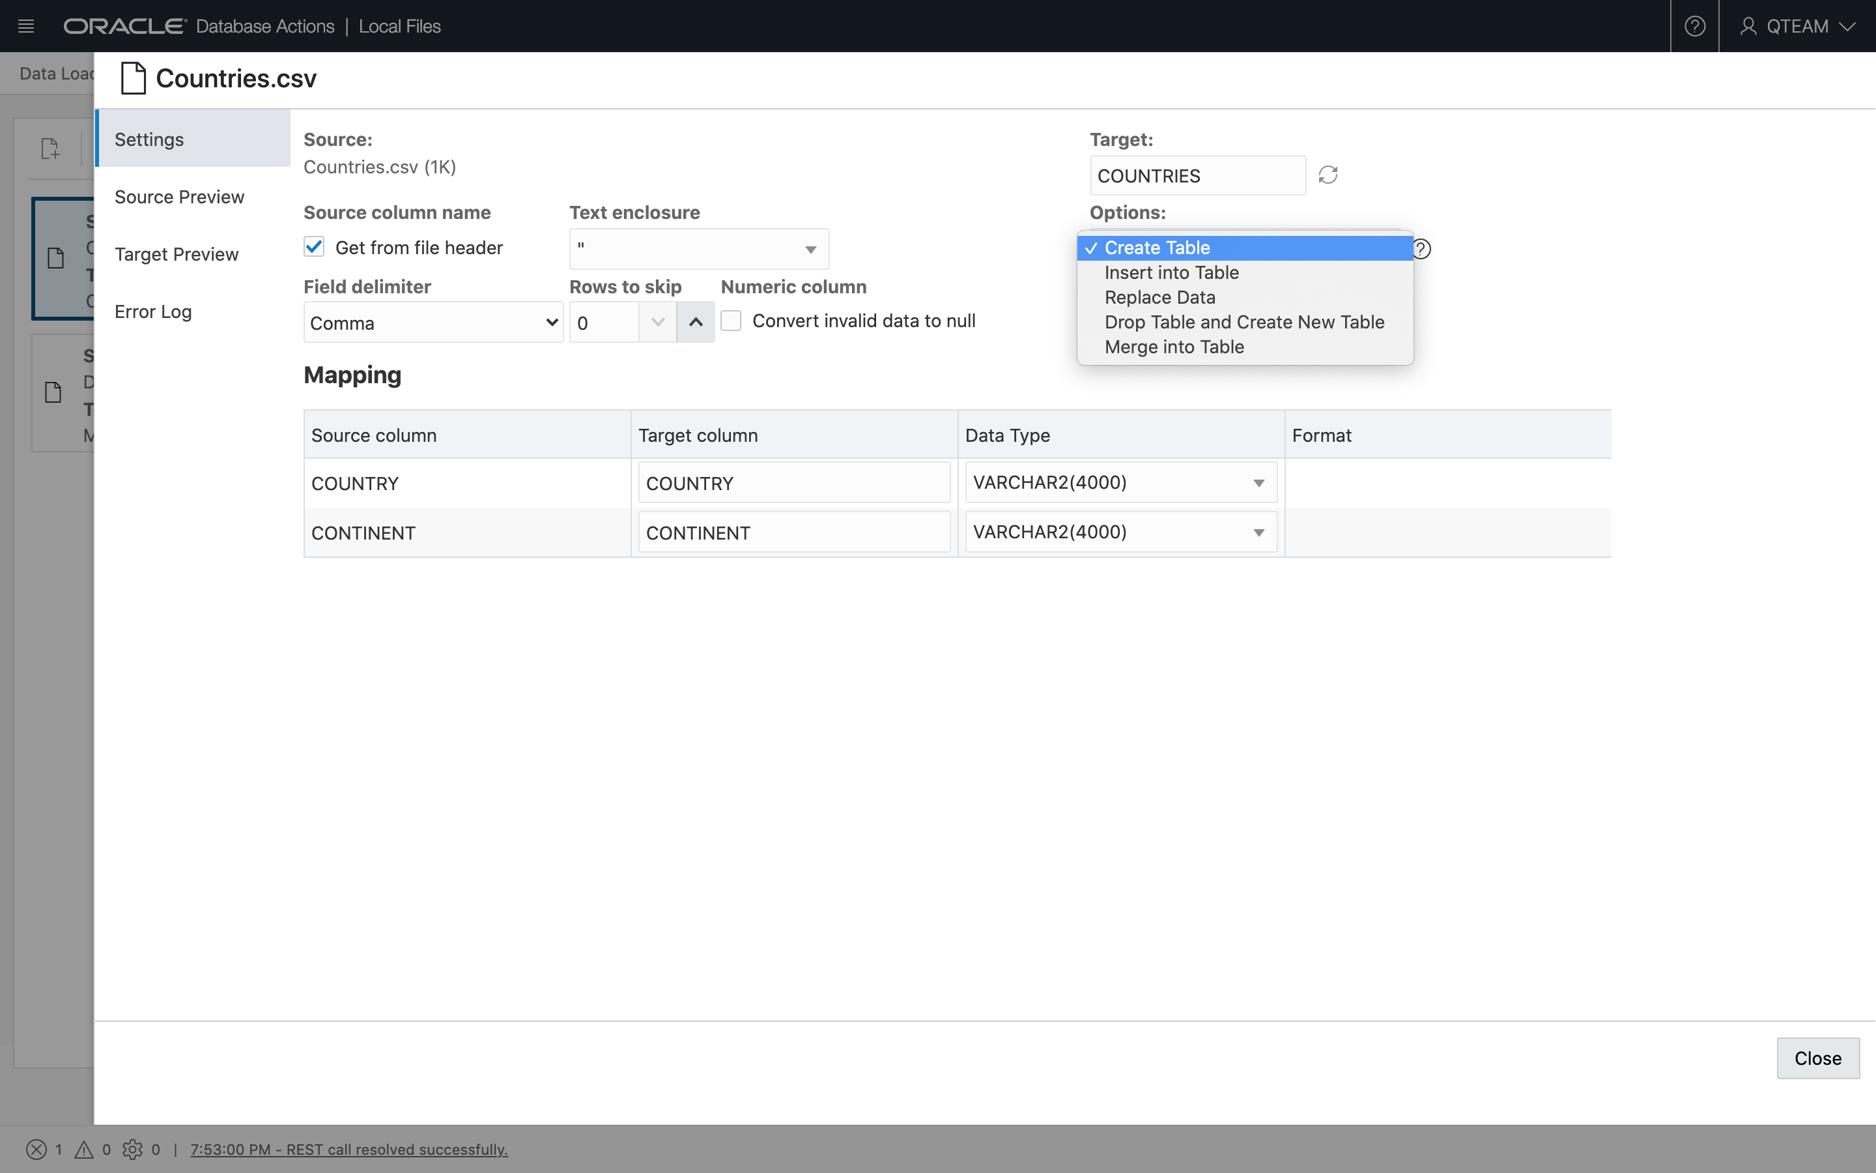The height and width of the screenshot is (1173, 1876).
Task: Click the error count icon in status bar
Action: coord(36,1149)
